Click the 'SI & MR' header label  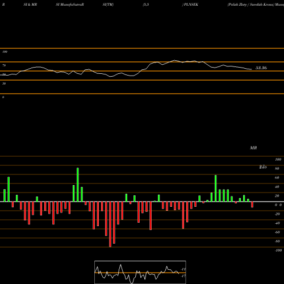click(30, 5)
